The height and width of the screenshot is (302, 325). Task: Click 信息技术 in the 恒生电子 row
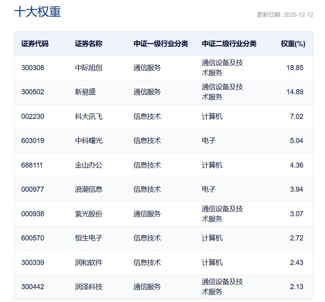coord(147,238)
